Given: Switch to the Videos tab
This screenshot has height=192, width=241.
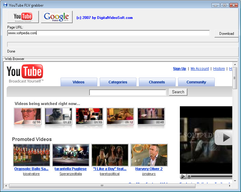Looking at the screenshot, I should tap(79, 82).
